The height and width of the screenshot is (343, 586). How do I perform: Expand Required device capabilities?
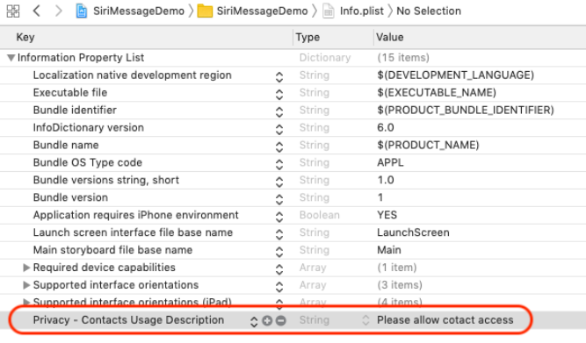coord(26,268)
